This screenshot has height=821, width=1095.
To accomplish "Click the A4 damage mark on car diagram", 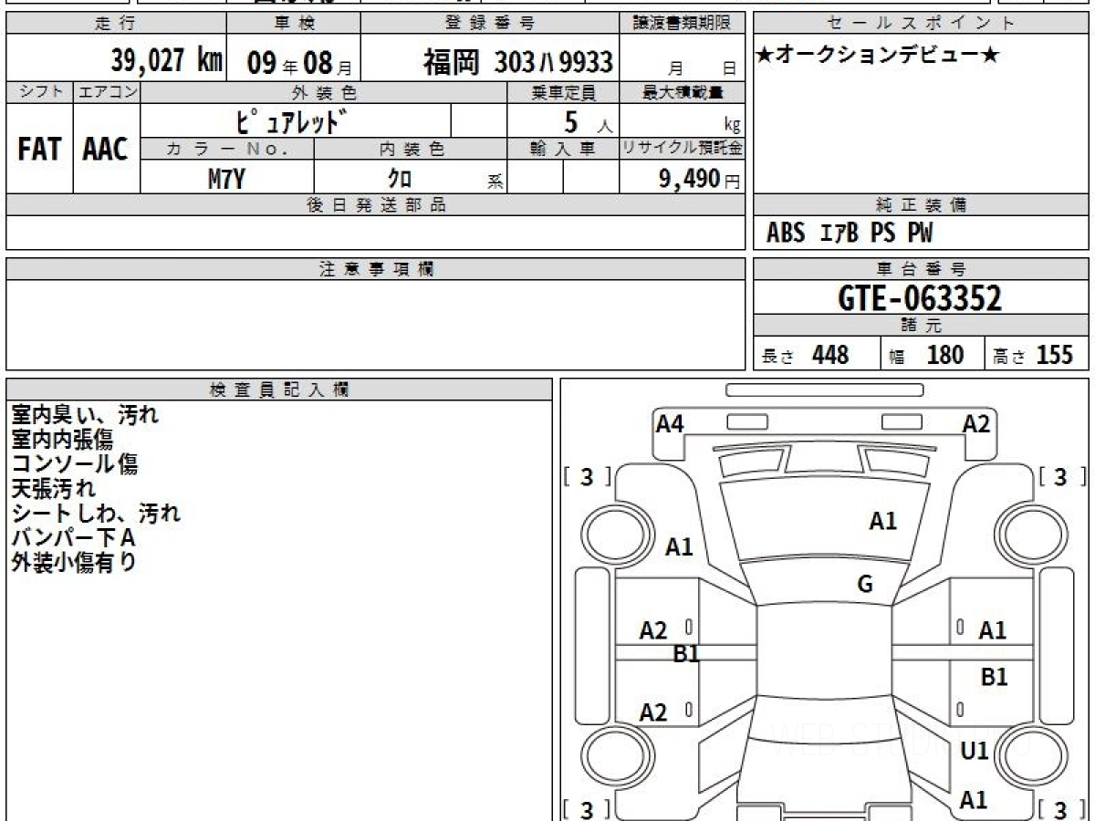I will [670, 423].
